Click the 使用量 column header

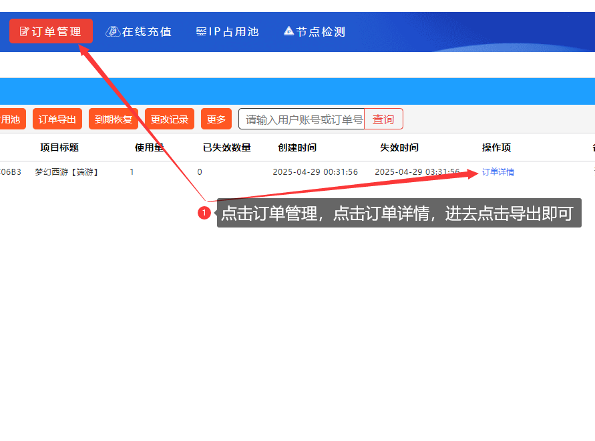click(x=149, y=147)
